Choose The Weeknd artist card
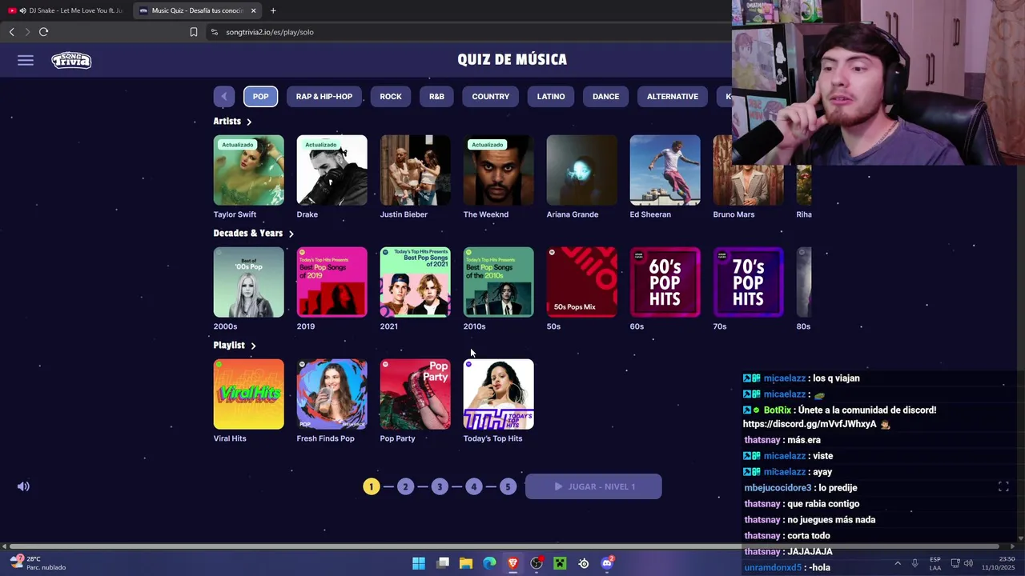 click(499, 170)
